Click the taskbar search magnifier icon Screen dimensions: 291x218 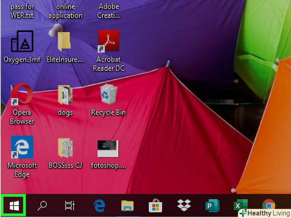[42, 206]
